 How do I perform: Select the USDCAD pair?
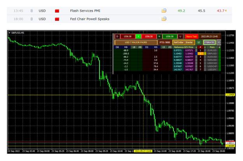coord(212,63)
